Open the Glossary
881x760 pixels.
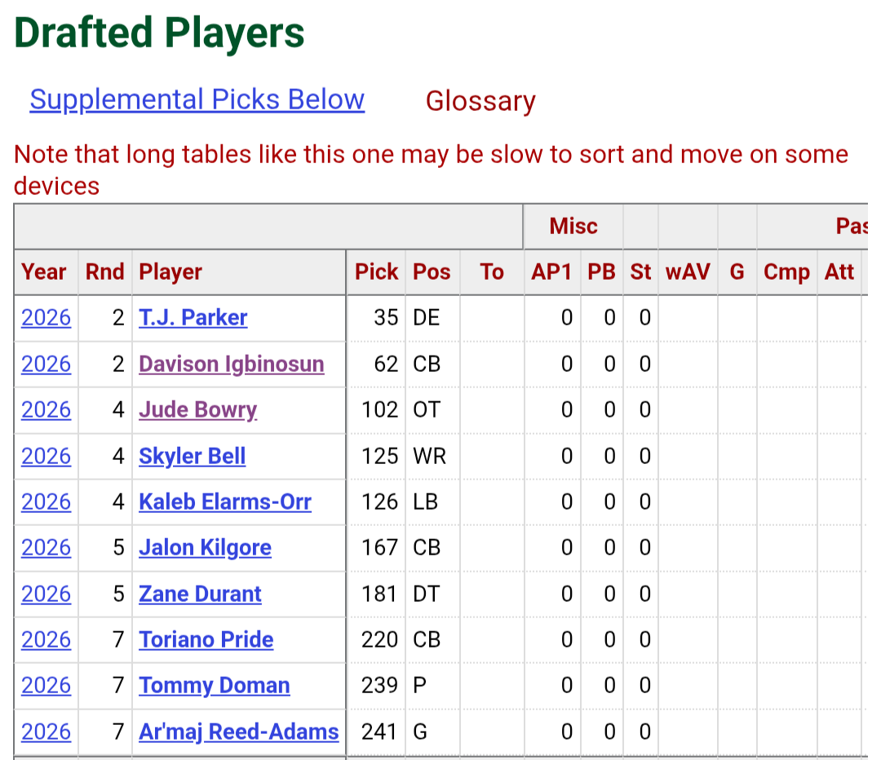[480, 101]
